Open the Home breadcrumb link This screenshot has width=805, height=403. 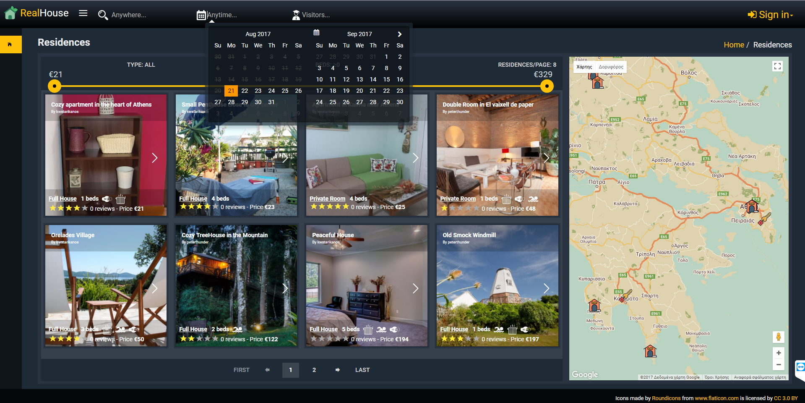pos(734,45)
